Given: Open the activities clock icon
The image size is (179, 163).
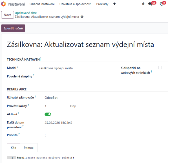Looking at the screenshot, I should pyautogui.click(x=162, y=4).
